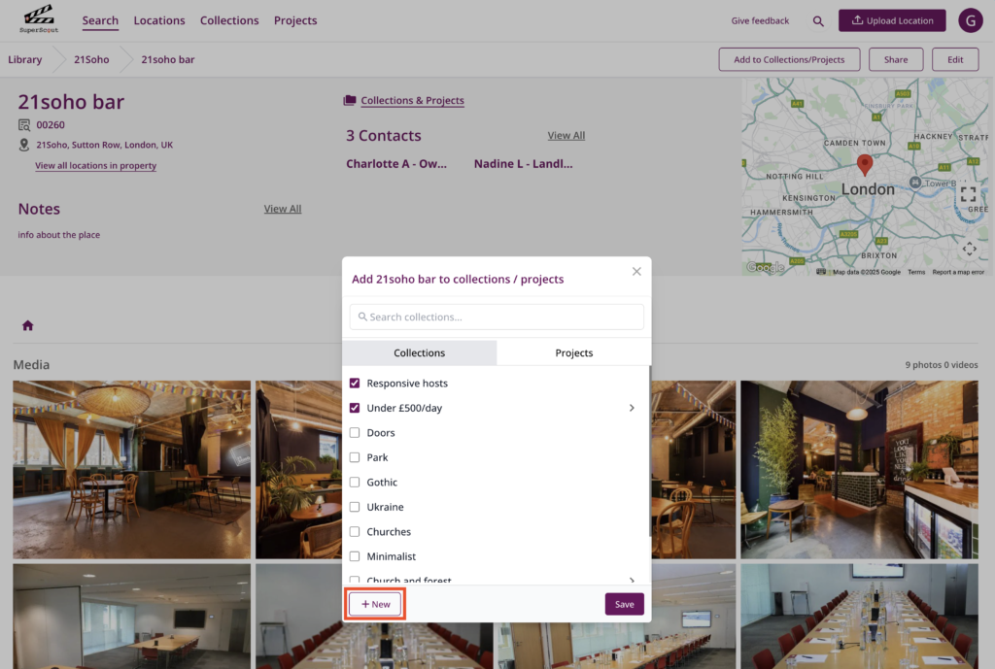This screenshot has width=995, height=669.
Task: Open map Terms link
Action: tap(915, 272)
